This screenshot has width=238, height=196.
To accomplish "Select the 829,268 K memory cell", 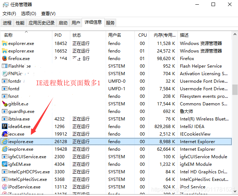I will coord(165,126).
